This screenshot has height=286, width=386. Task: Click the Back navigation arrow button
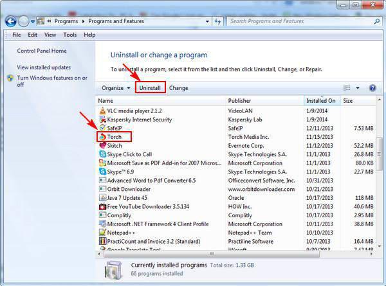[10, 22]
